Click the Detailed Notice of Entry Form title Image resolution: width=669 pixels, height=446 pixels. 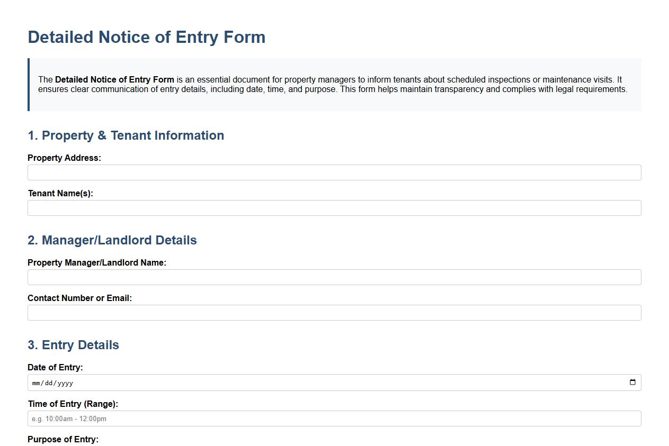pos(147,37)
